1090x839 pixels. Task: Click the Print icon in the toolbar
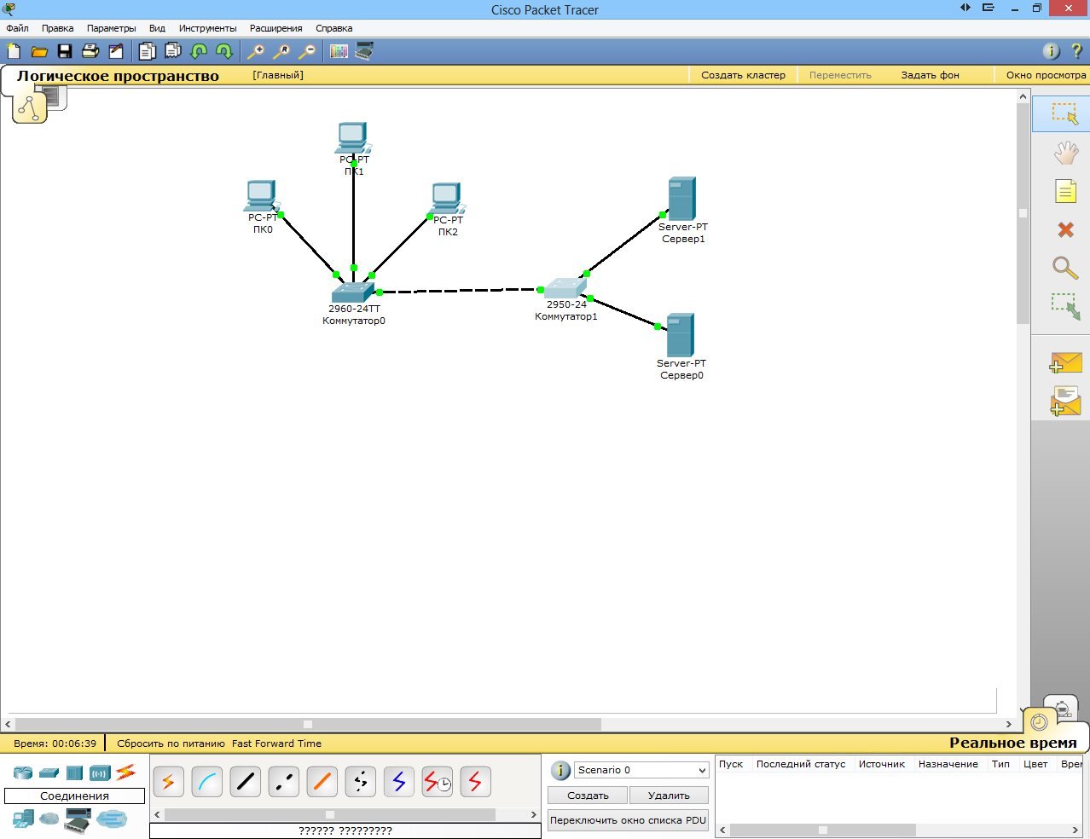90,51
